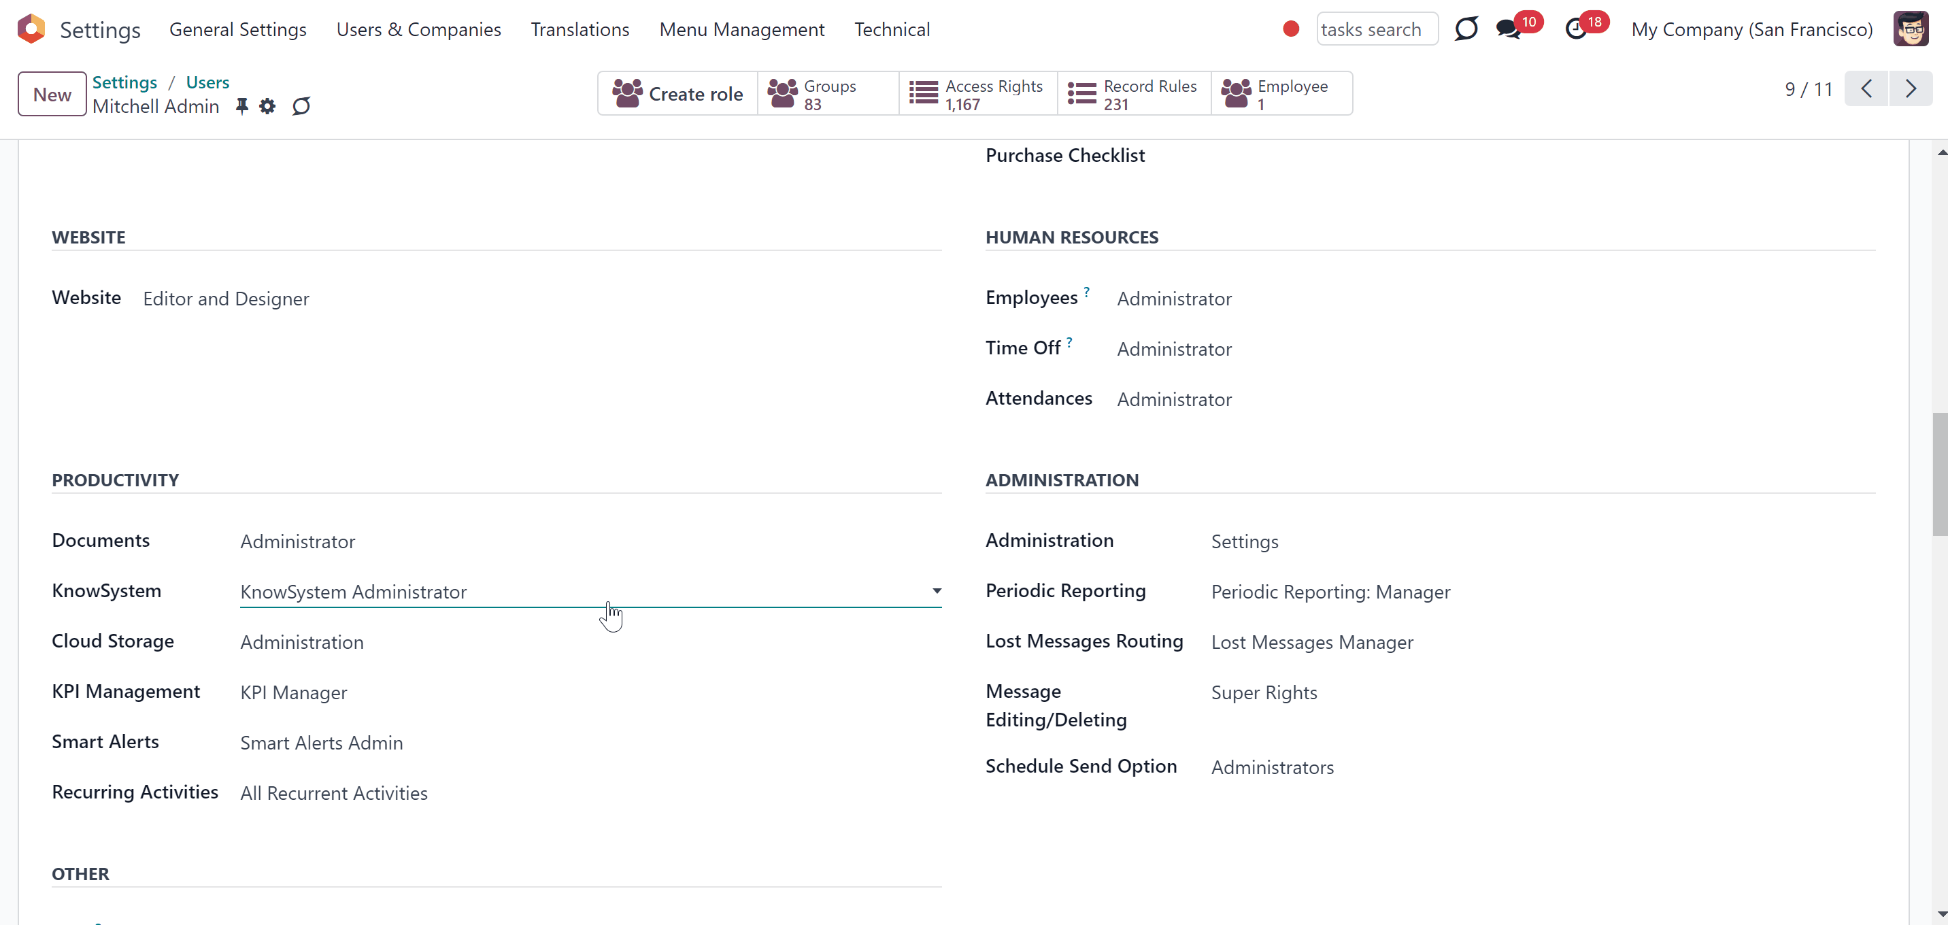Click the Odoo app logo icon
1948x925 pixels.
[31, 29]
